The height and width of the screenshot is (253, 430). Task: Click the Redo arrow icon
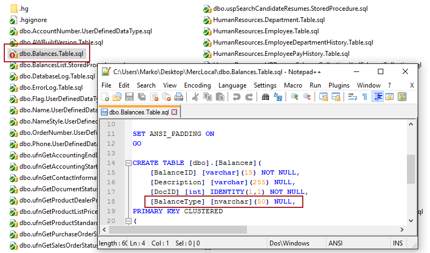click(249, 97)
